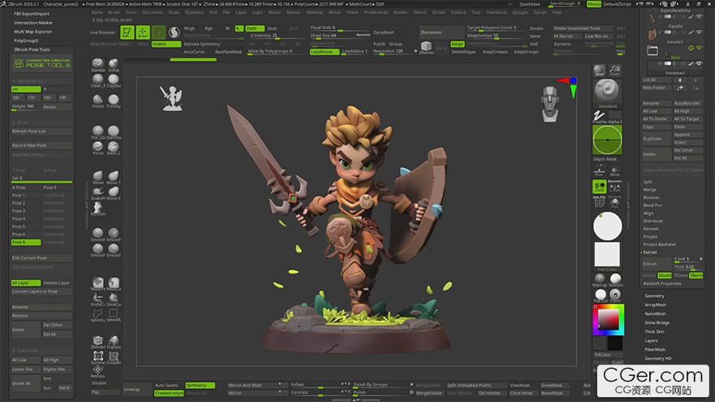The height and width of the screenshot is (402, 715).
Task: Open the Document menu
Action: [152, 12]
